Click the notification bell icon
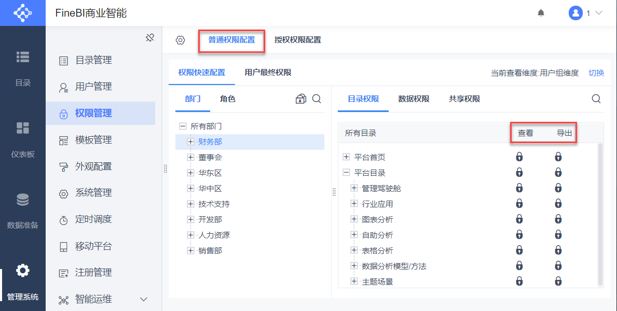This screenshot has width=617, height=311. (x=541, y=13)
